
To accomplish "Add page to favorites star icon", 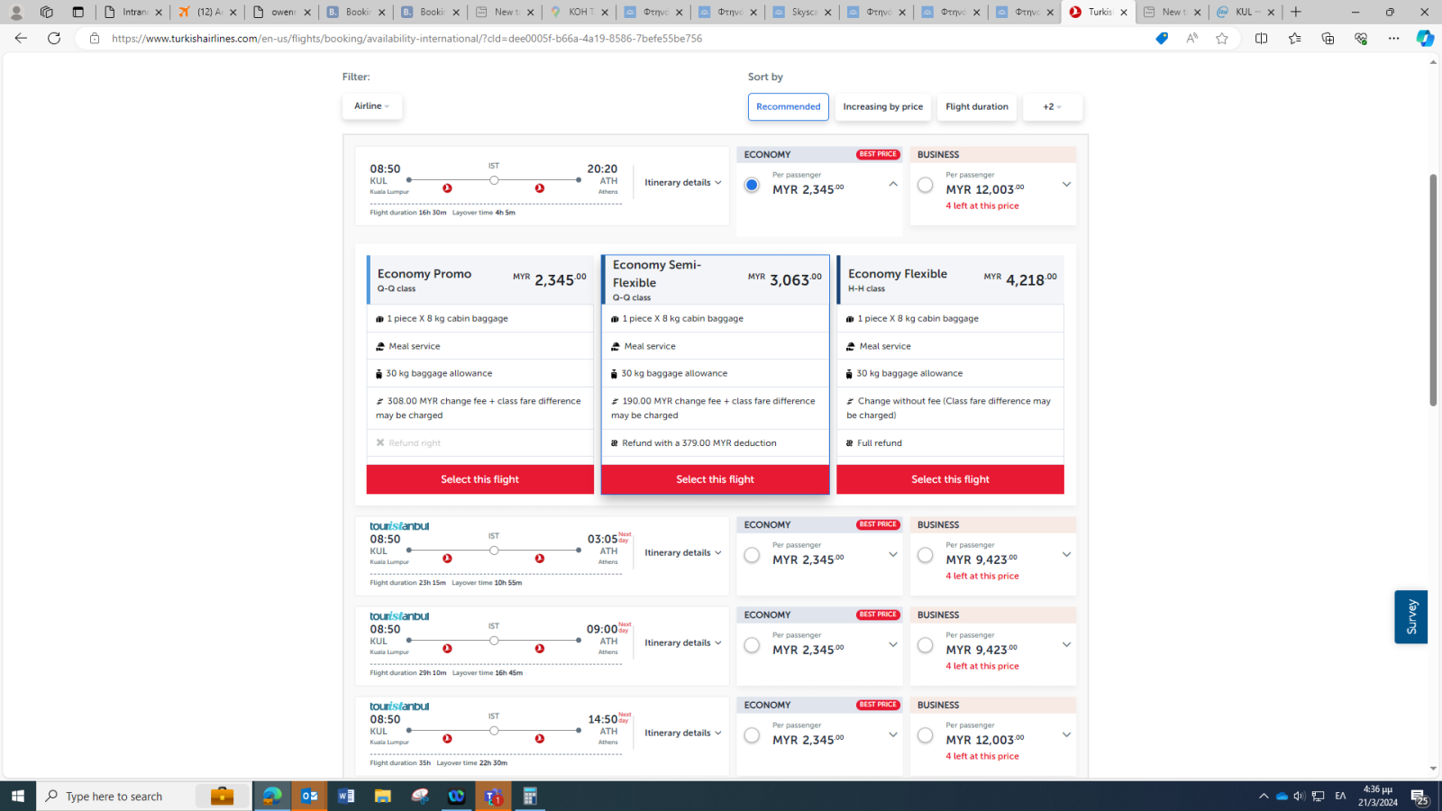I will 1221,38.
